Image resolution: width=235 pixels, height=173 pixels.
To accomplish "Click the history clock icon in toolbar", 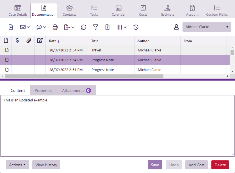I will point(136,27).
